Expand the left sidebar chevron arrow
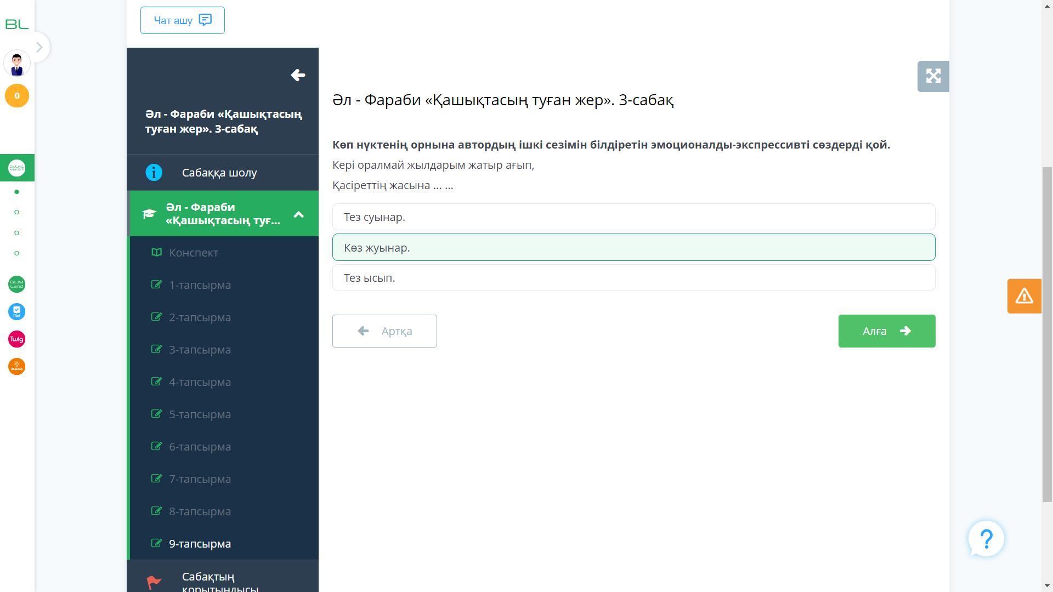Viewport: 1053px width, 592px height. pyautogui.click(x=39, y=47)
